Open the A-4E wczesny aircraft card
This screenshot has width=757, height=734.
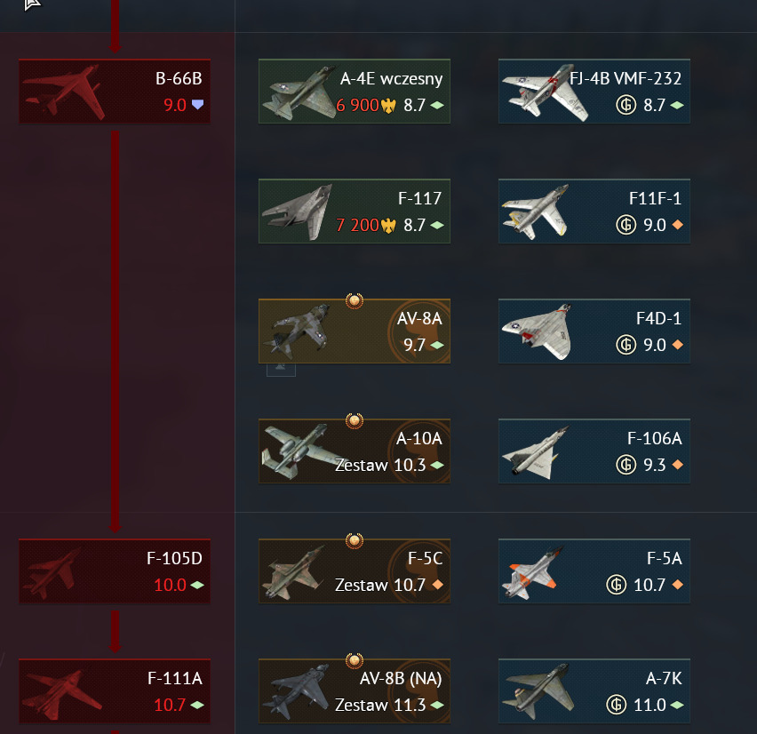pos(355,92)
